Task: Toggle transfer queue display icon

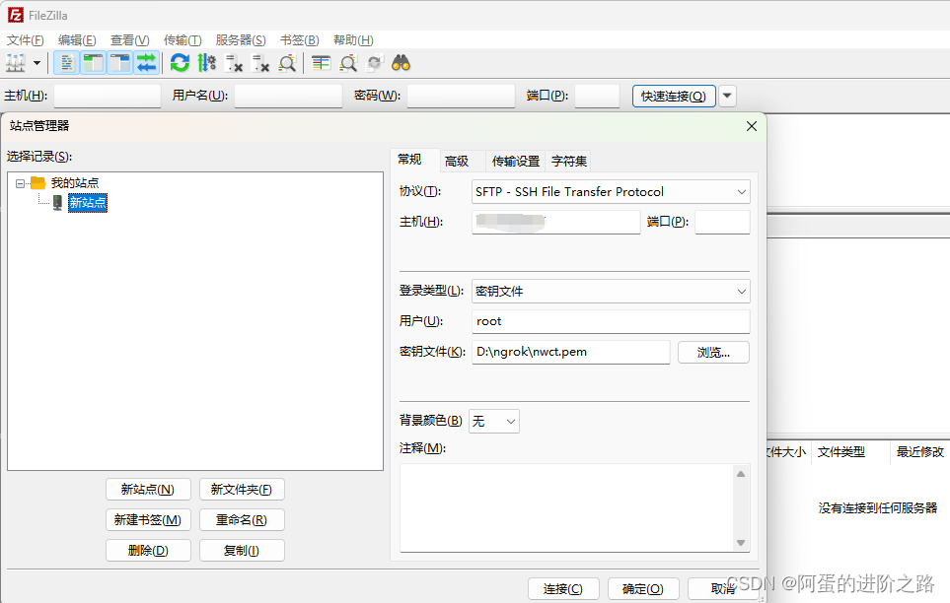Action: pos(147,63)
